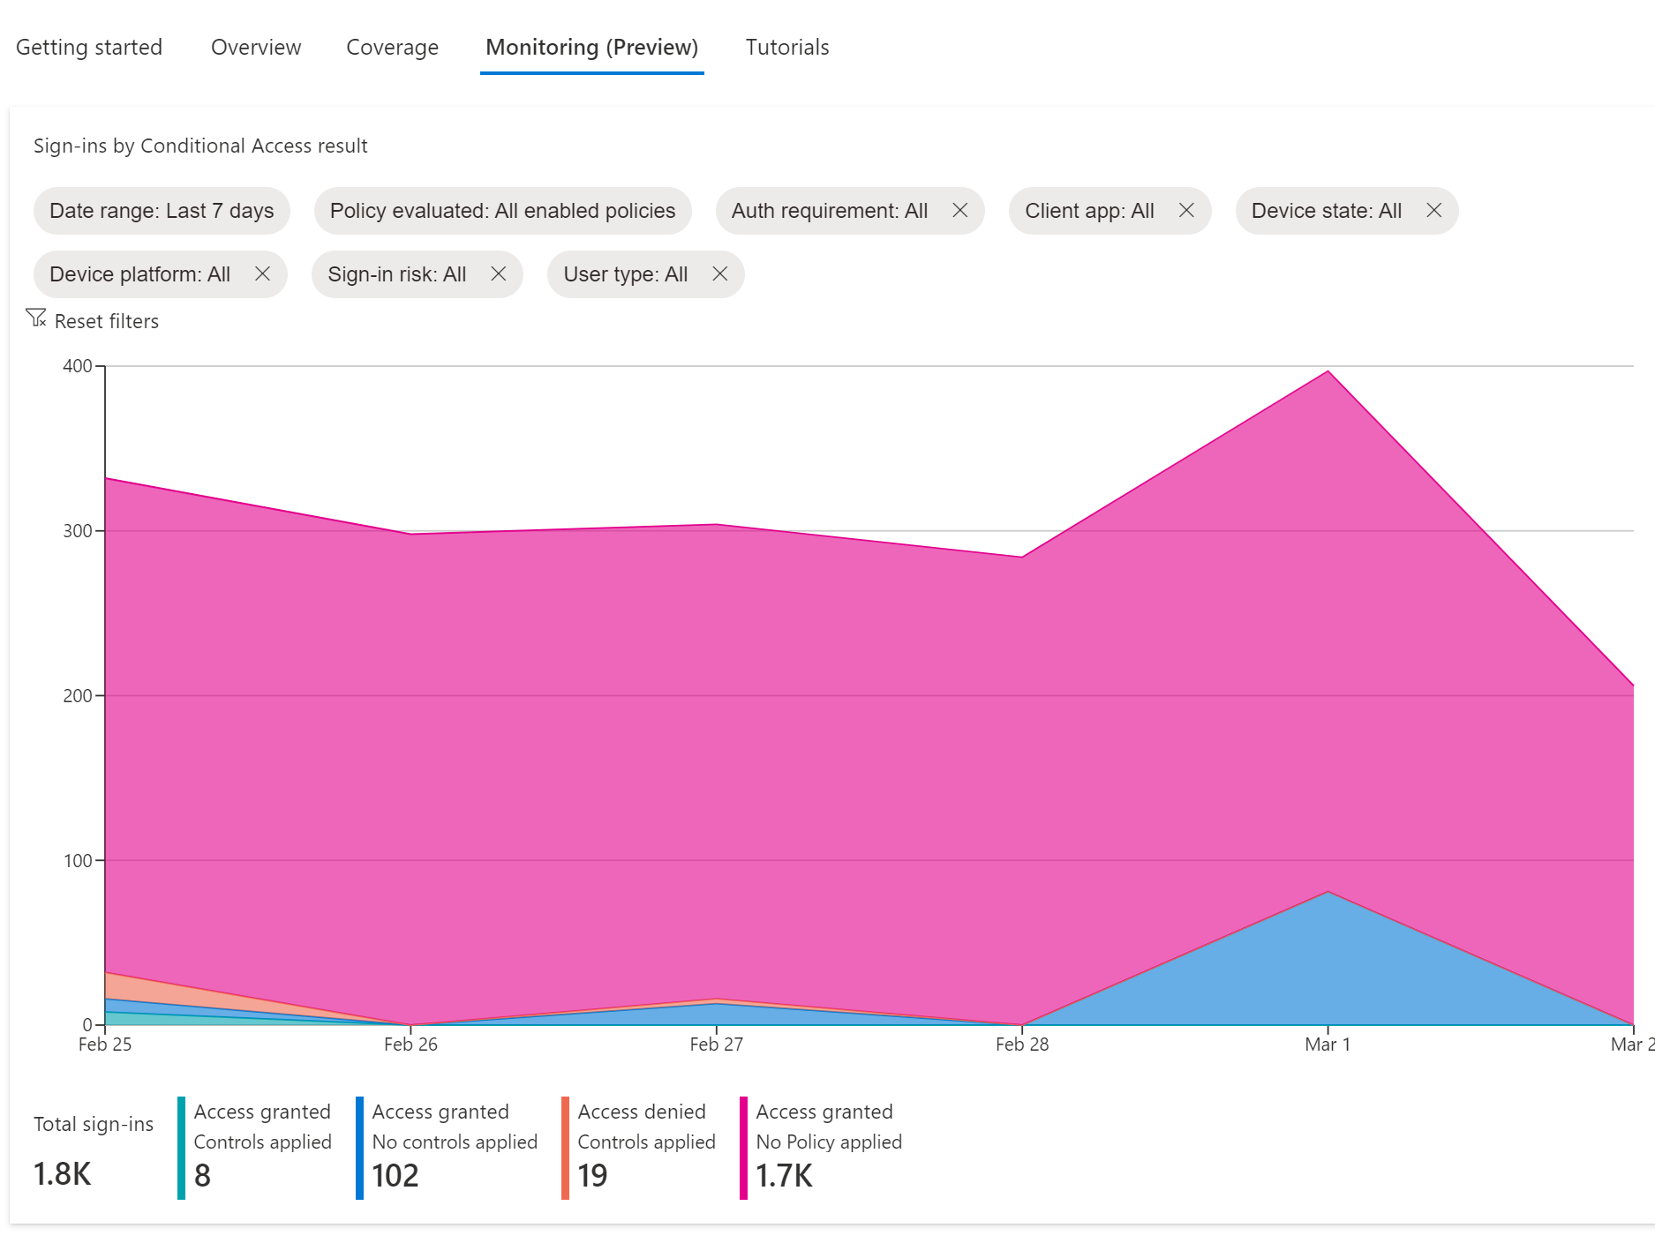Go to the Coverage tab
1655x1243 pixels.
click(x=392, y=48)
